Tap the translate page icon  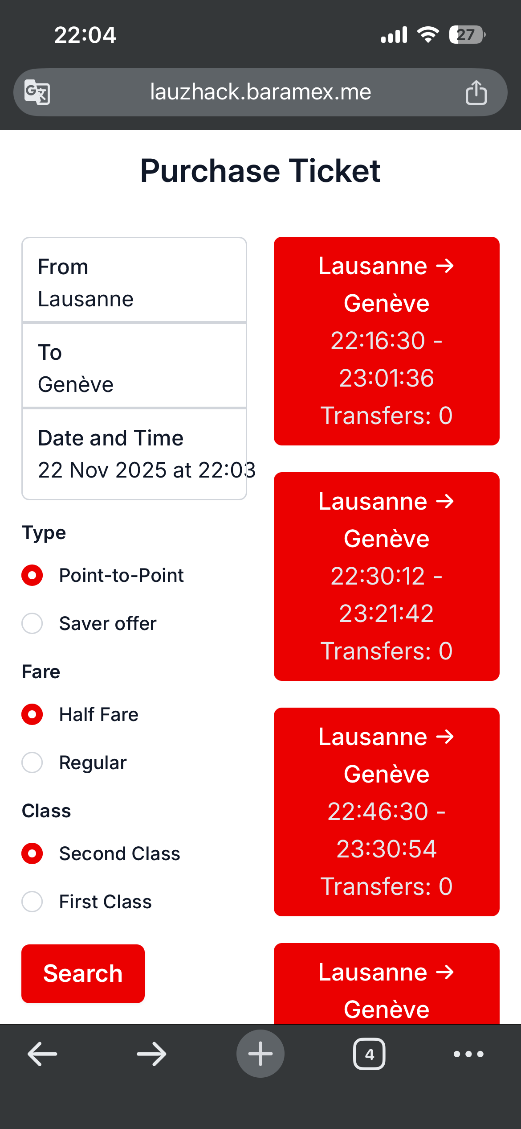point(37,92)
